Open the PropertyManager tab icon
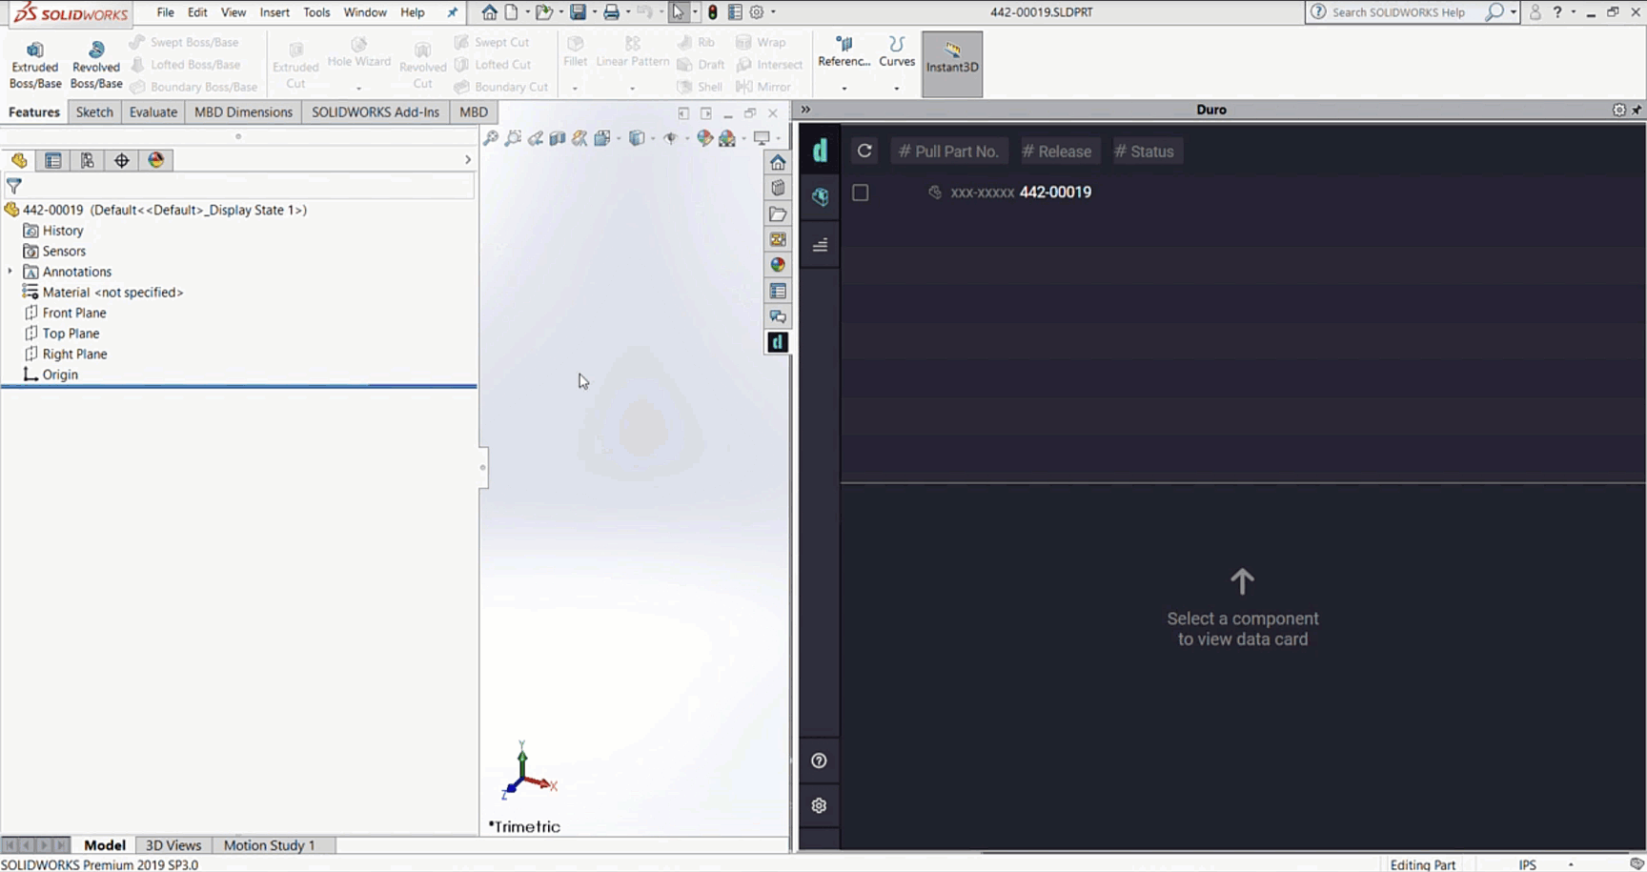Image resolution: width=1647 pixels, height=872 pixels. pos(53,160)
